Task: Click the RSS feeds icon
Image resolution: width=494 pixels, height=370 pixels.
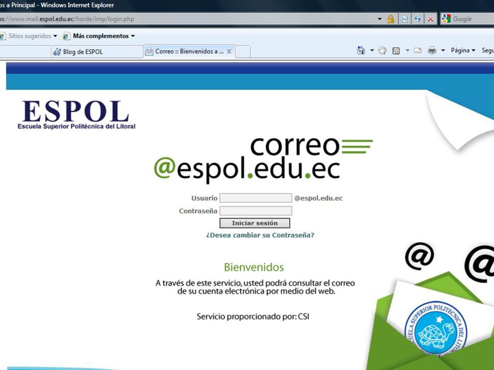Action: 396,51
